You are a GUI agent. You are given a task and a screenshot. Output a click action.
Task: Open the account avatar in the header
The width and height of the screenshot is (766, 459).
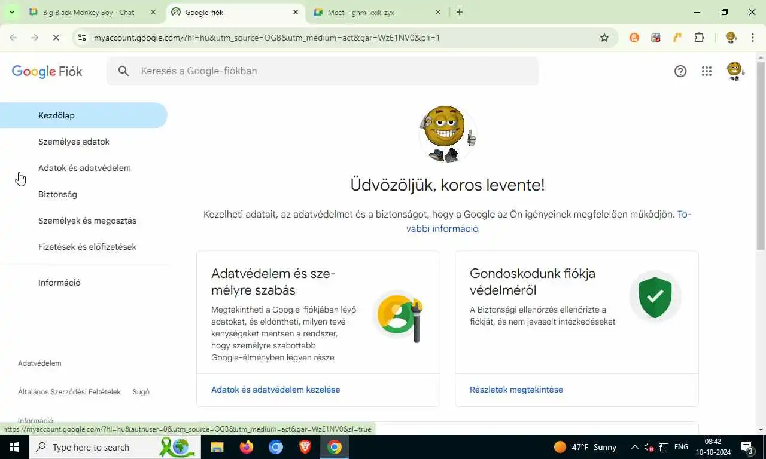[x=734, y=71]
